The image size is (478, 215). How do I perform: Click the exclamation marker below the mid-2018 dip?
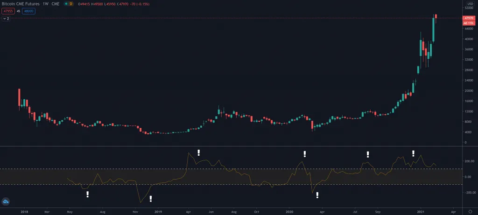click(87, 194)
